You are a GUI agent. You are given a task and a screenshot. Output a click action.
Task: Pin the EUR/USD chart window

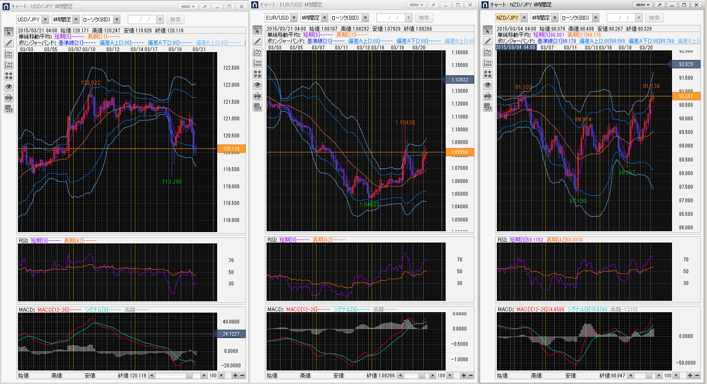(x=433, y=5)
